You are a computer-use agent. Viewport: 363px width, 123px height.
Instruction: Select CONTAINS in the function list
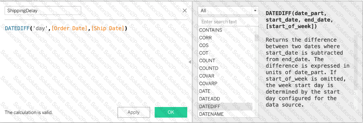[x=210, y=30]
